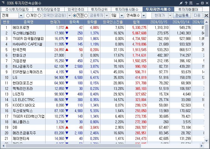Select the 제이앤티씨 stock row
The image size is (210, 149).
pos(102,138)
